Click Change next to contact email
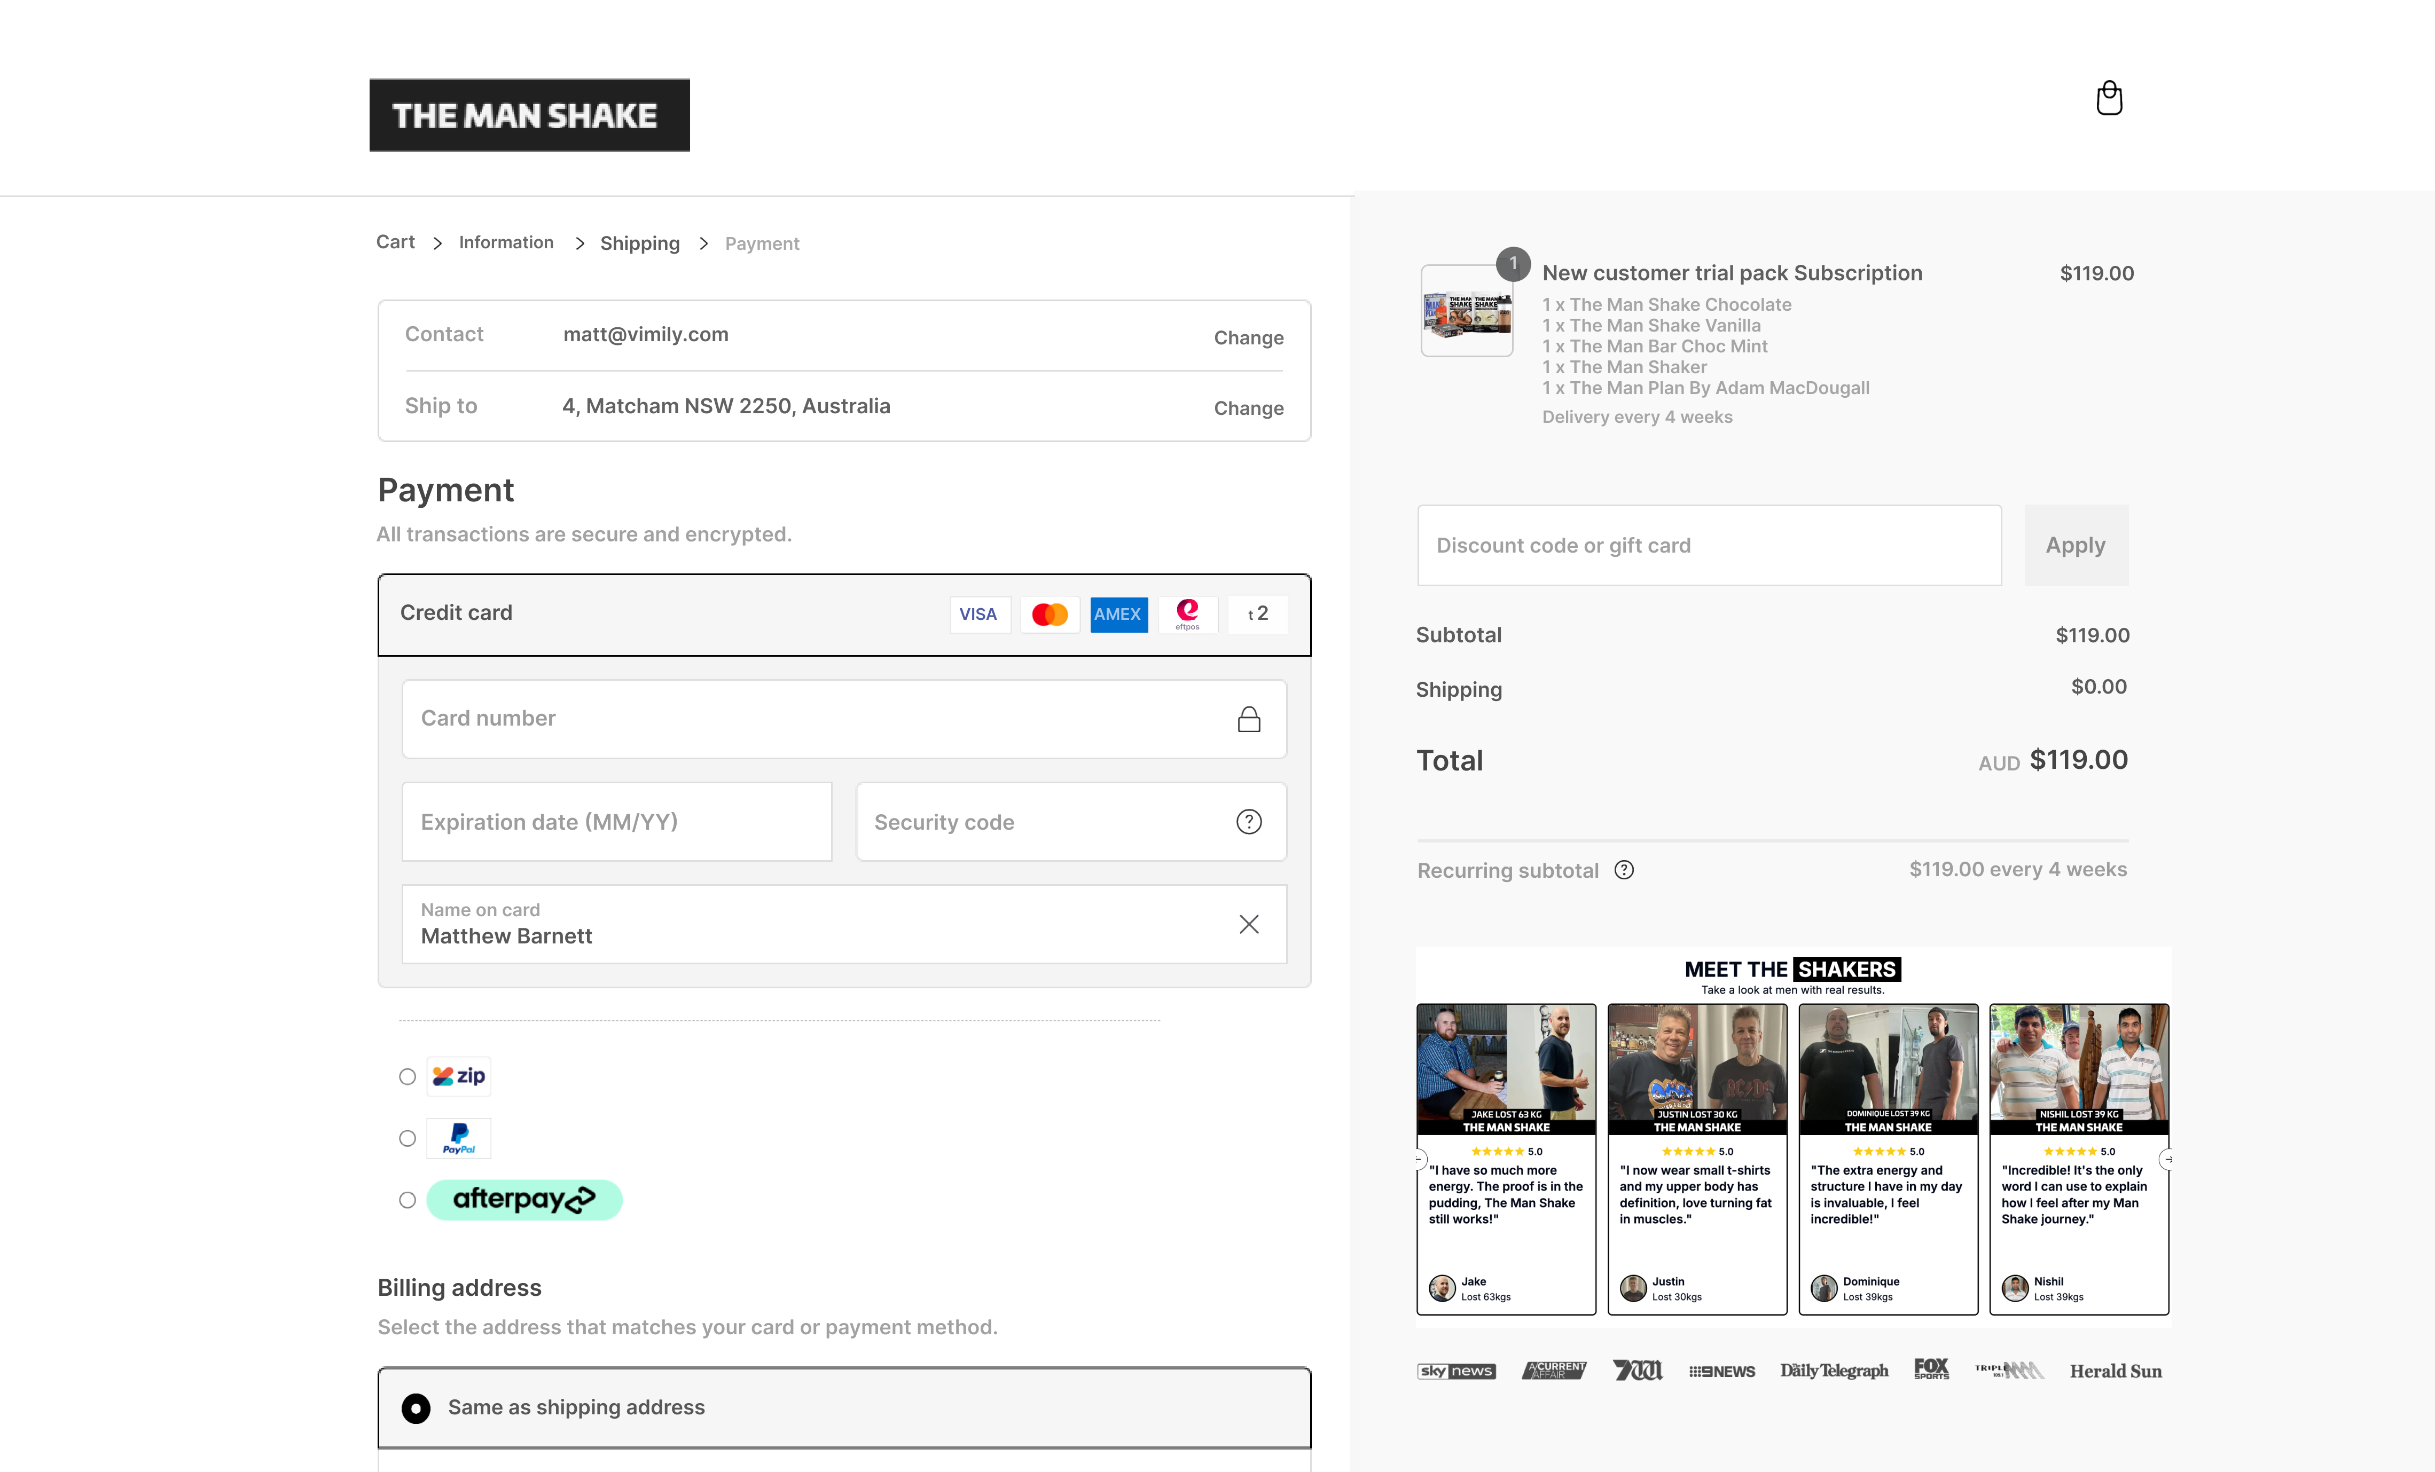The height and width of the screenshot is (1472, 2435). (1248, 338)
